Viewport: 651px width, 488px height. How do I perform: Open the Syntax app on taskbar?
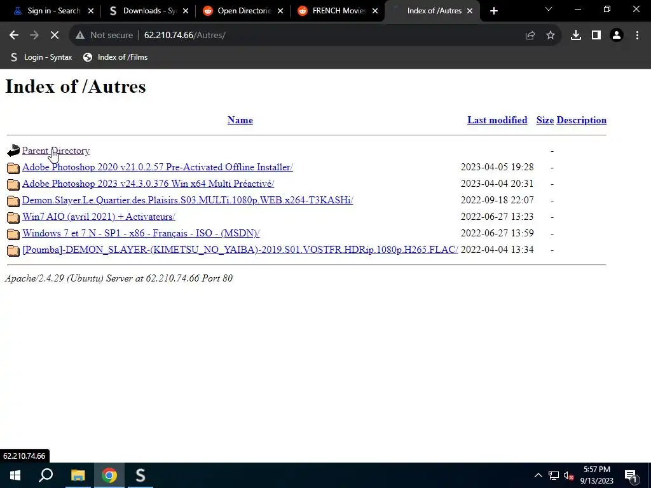click(140, 475)
